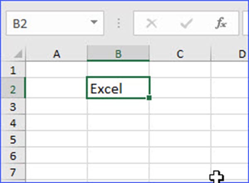Viewport: 249px width, 183px height.
Task: Expand the Name Box dropdown arrow
Action: 94,22
